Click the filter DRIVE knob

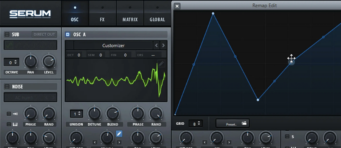tap(311, 138)
